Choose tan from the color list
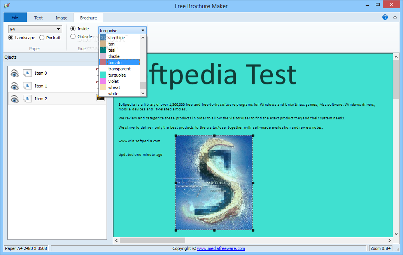403x255 pixels. 119,44
